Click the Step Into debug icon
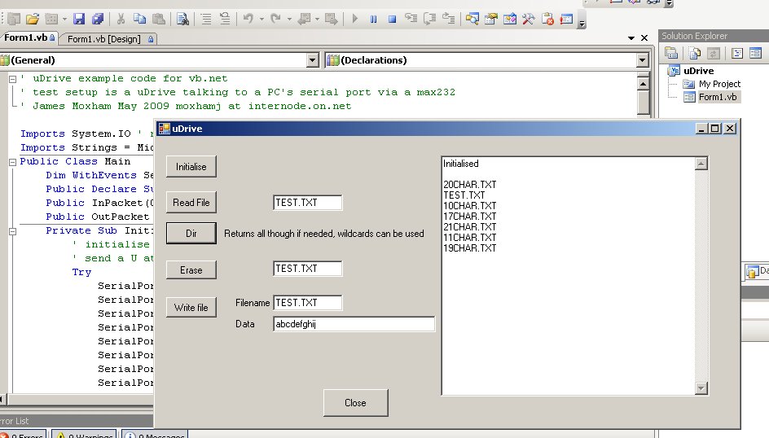This screenshot has height=438, width=769. [411, 19]
